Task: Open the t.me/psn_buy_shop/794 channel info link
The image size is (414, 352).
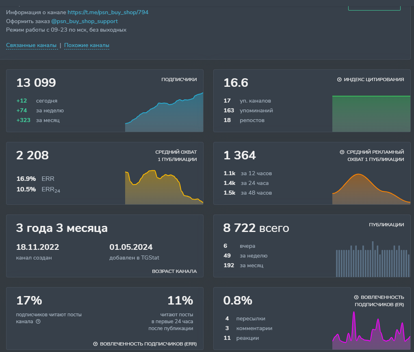Action: (x=108, y=13)
